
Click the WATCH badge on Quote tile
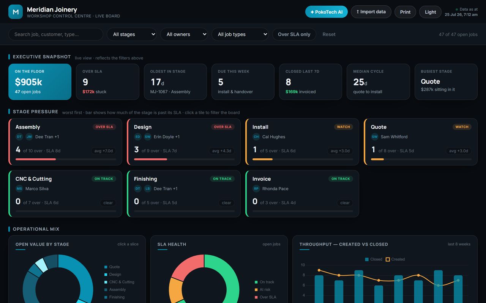pos(462,127)
